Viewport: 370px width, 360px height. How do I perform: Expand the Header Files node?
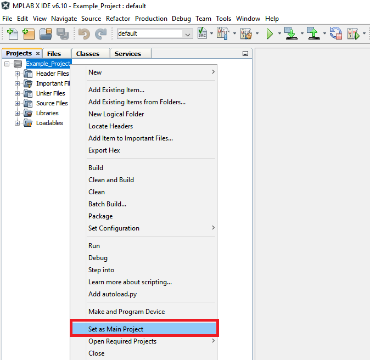click(17, 74)
